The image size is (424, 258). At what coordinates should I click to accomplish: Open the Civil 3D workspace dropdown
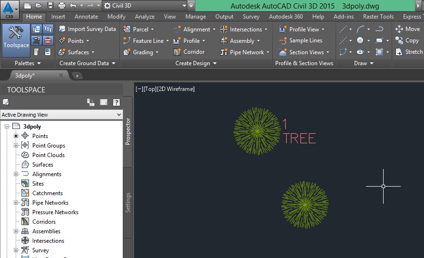pyautogui.click(x=145, y=6)
